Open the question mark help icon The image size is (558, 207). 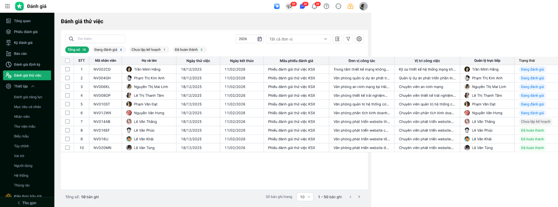(x=326, y=6)
